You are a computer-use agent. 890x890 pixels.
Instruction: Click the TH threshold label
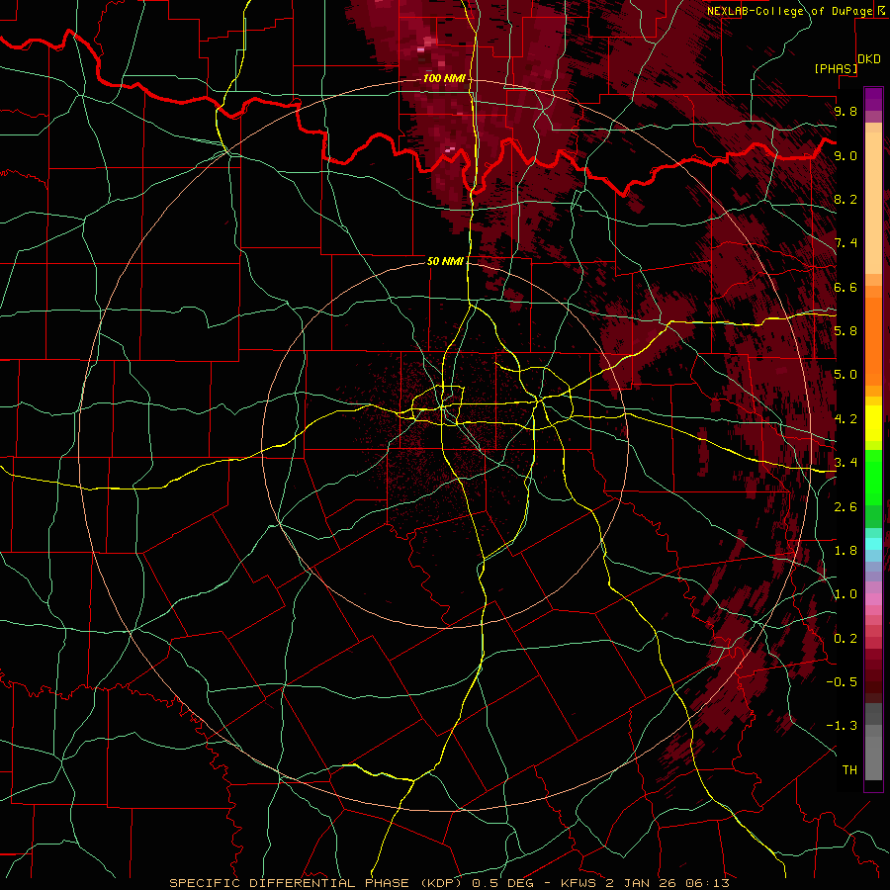(849, 769)
